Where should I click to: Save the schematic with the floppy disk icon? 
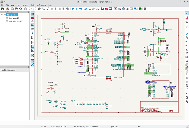[3, 9]
